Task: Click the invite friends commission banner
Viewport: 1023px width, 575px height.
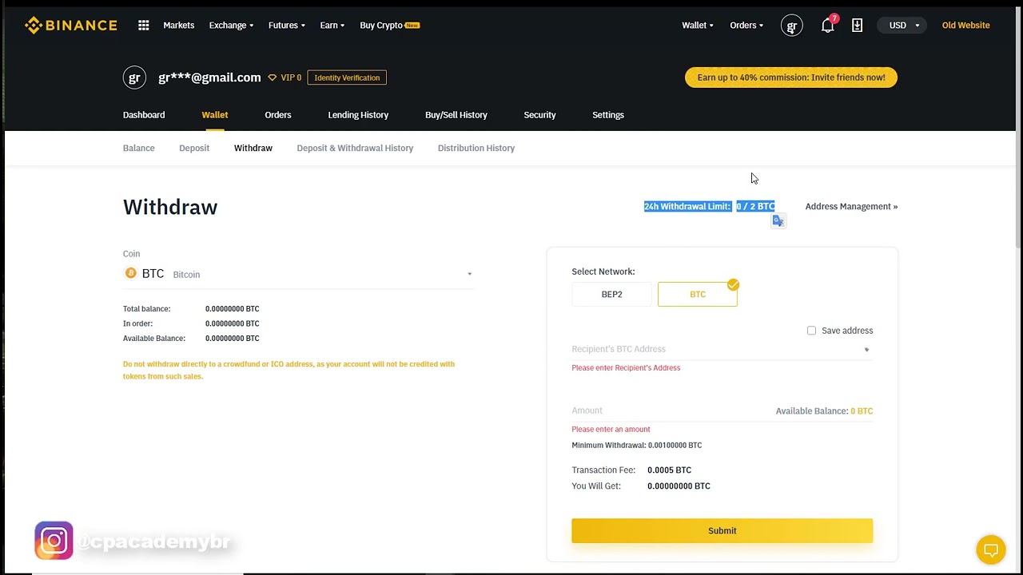Action: (x=791, y=77)
